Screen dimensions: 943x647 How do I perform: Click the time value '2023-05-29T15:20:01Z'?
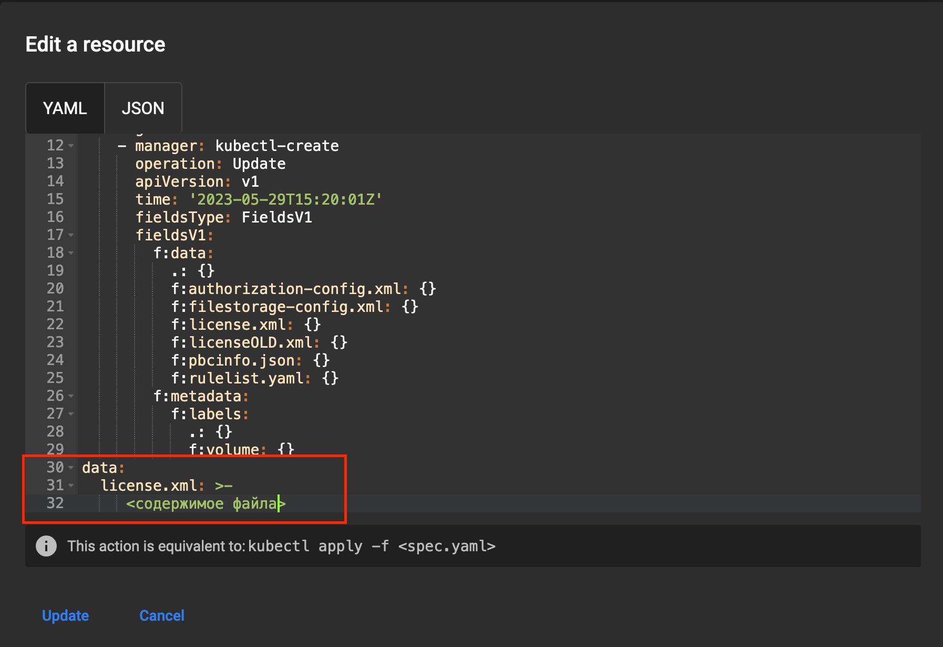[x=286, y=199]
